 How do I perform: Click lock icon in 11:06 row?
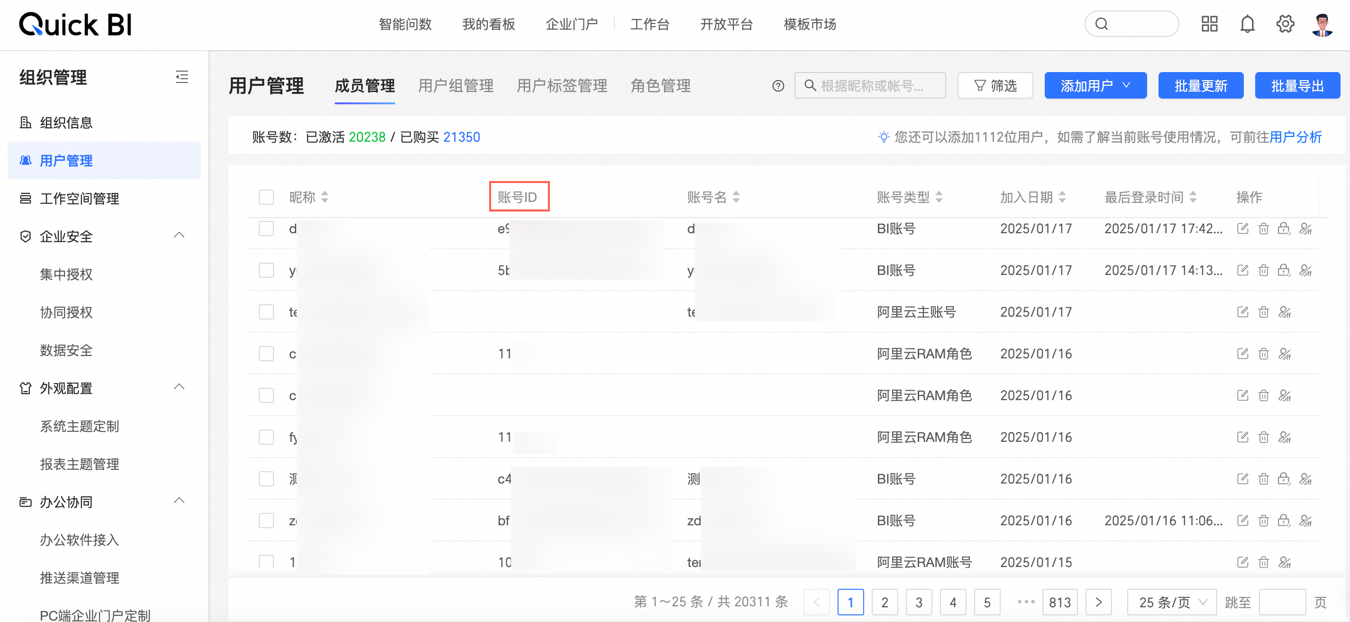1284,521
